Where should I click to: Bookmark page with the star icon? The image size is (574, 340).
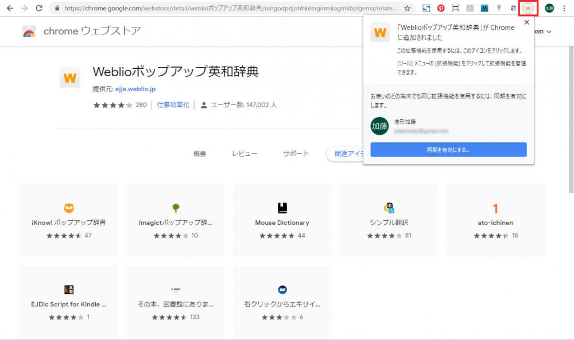(407, 8)
